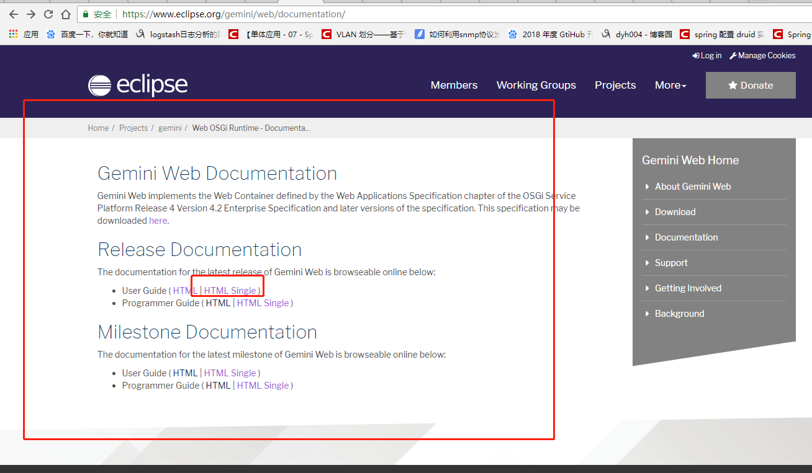This screenshot has width=812, height=473.
Task: Click the Donate button
Action: tap(751, 85)
